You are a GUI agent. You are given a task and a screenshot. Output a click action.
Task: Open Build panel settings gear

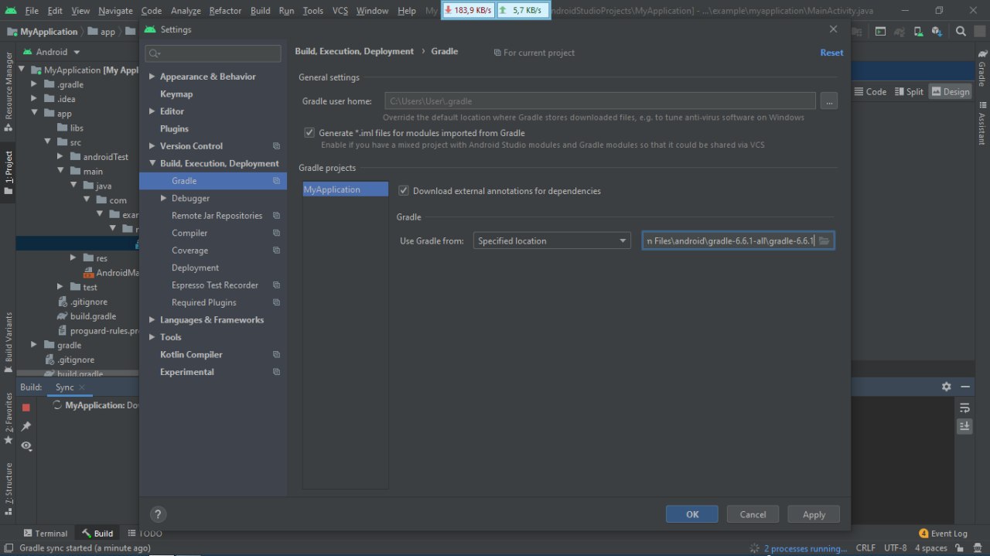(946, 387)
